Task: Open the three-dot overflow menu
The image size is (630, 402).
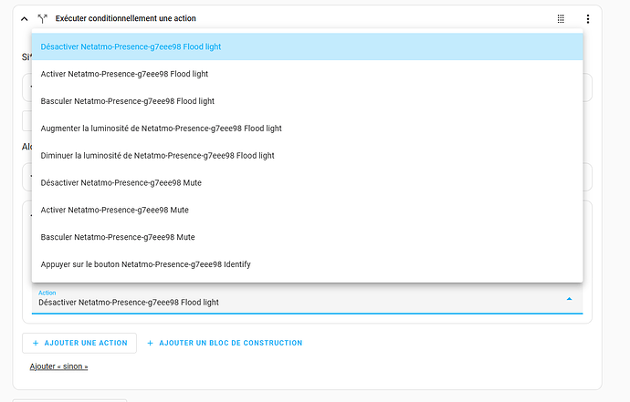Action: click(588, 19)
